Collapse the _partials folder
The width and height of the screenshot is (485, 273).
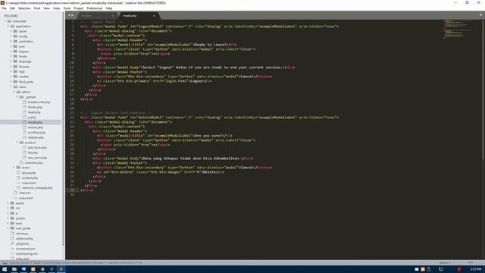17,97
